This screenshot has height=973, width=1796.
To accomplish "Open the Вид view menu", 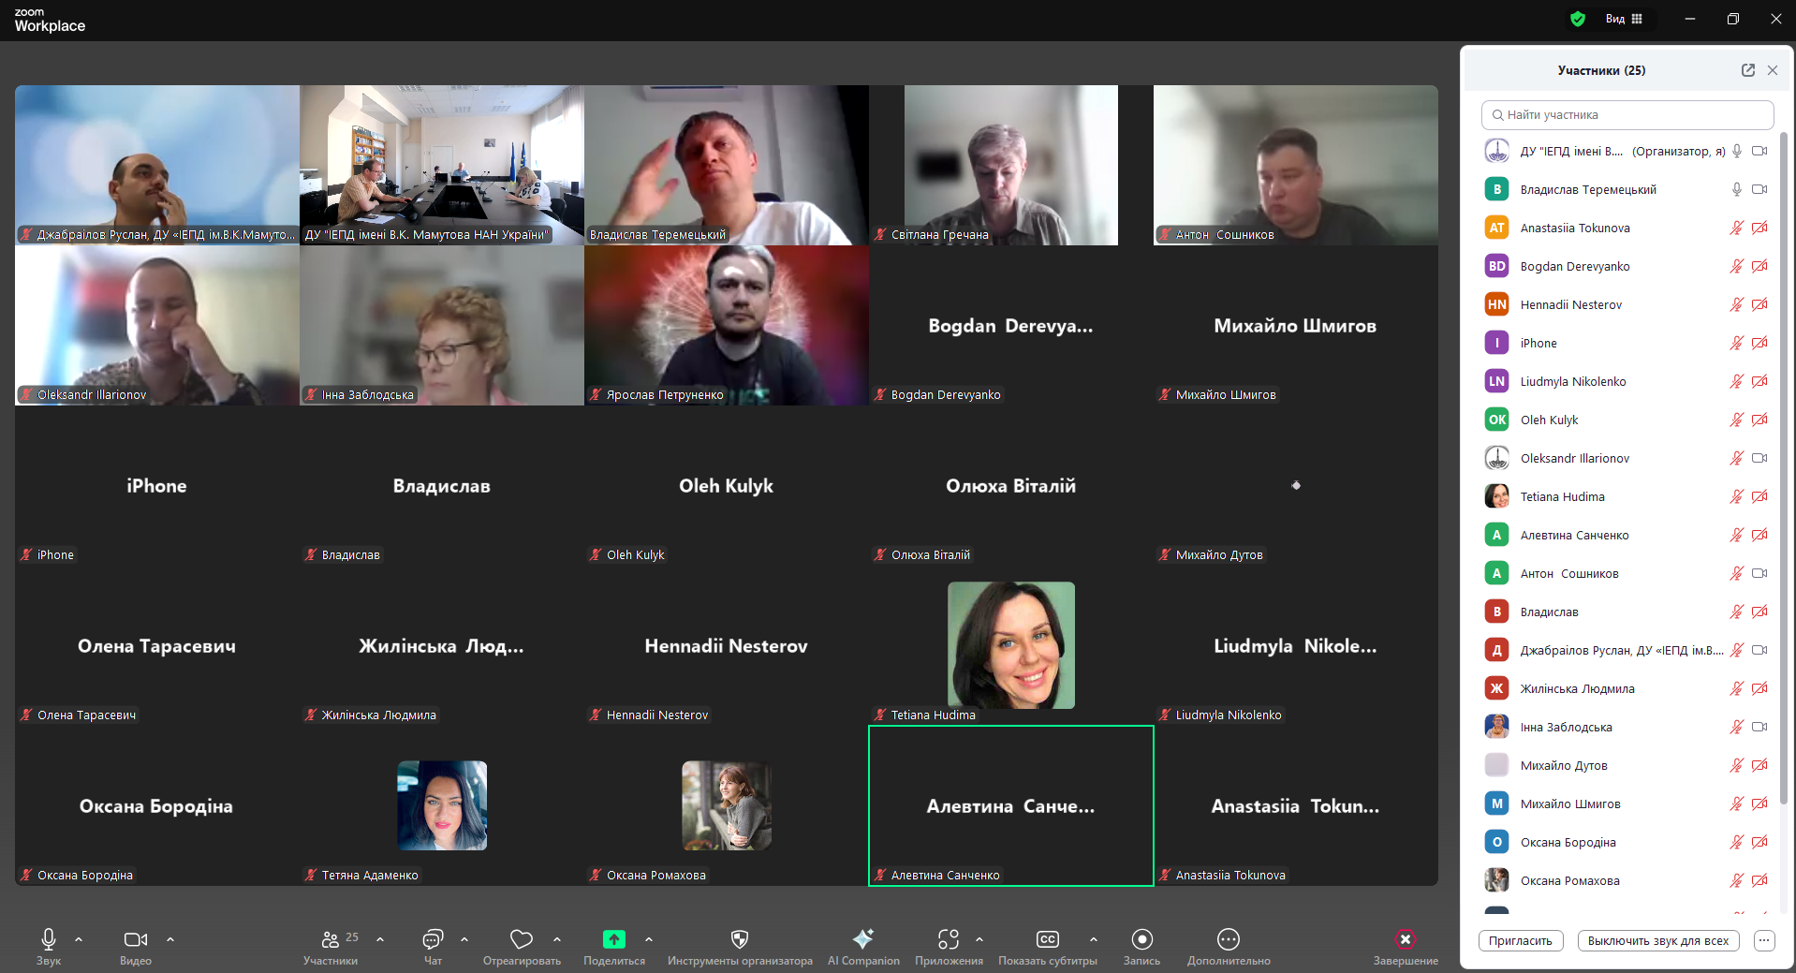I will click(1624, 19).
